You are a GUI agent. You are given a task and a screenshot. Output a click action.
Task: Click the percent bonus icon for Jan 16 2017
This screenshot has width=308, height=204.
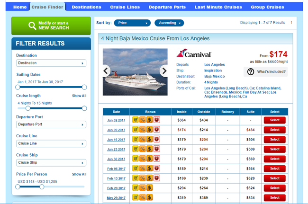pos(143,139)
